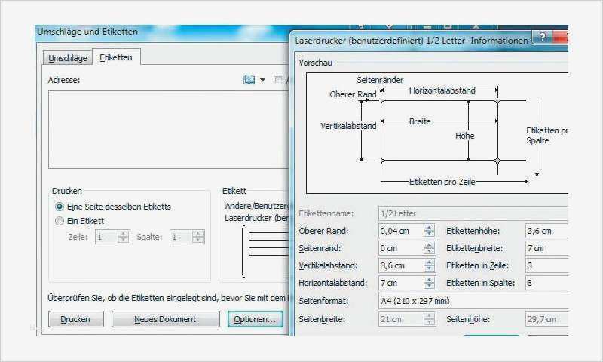The width and height of the screenshot is (603, 362).
Task: Click the Etikettenbreite field showing 7 cm
Action: 547,248
